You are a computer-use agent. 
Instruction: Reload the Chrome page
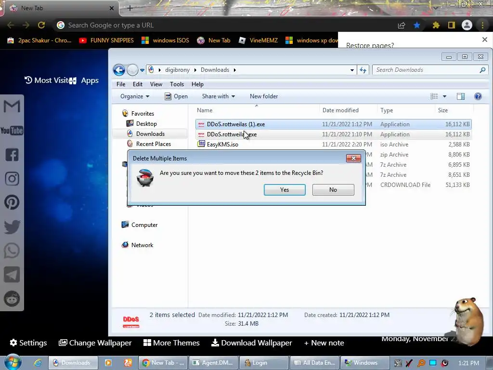[x=41, y=25]
